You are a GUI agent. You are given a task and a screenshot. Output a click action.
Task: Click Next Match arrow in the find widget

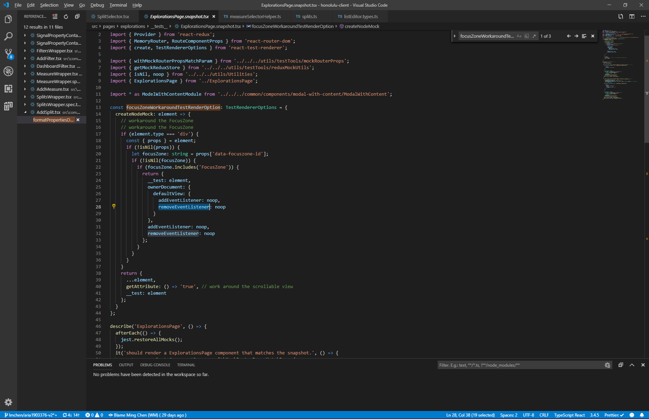(x=576, y=36)
